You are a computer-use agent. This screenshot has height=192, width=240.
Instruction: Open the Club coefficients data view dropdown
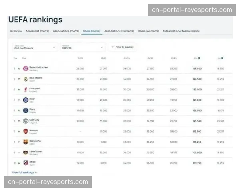[x=35, y=47]
